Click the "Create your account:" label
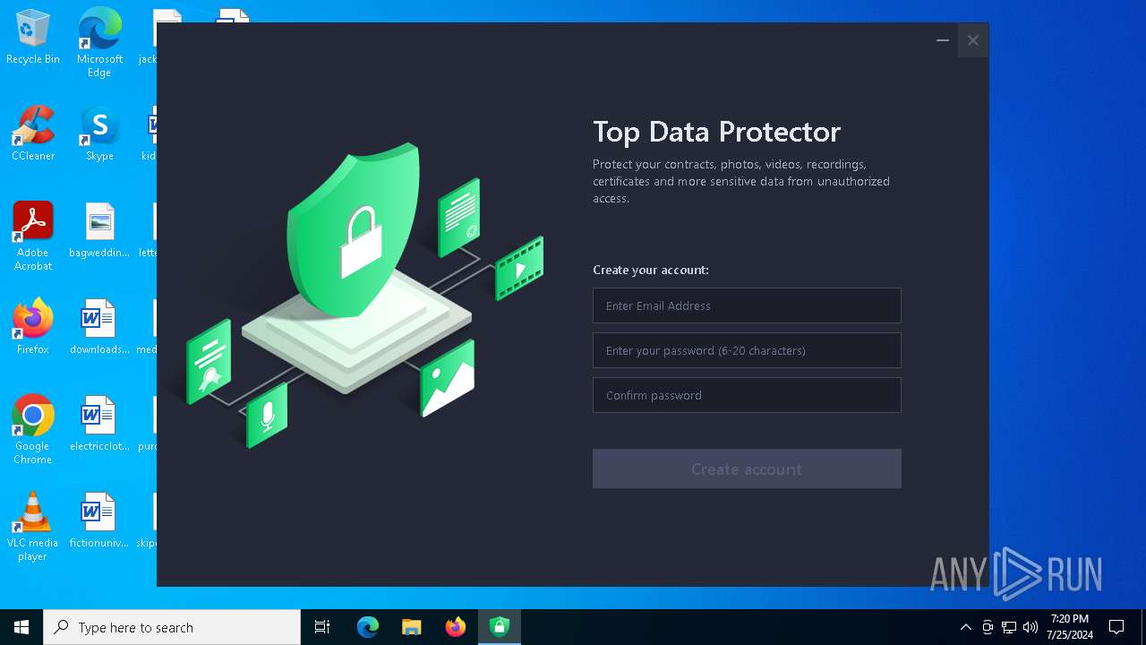Screen dimensions: 1146x645 [651, 270]
